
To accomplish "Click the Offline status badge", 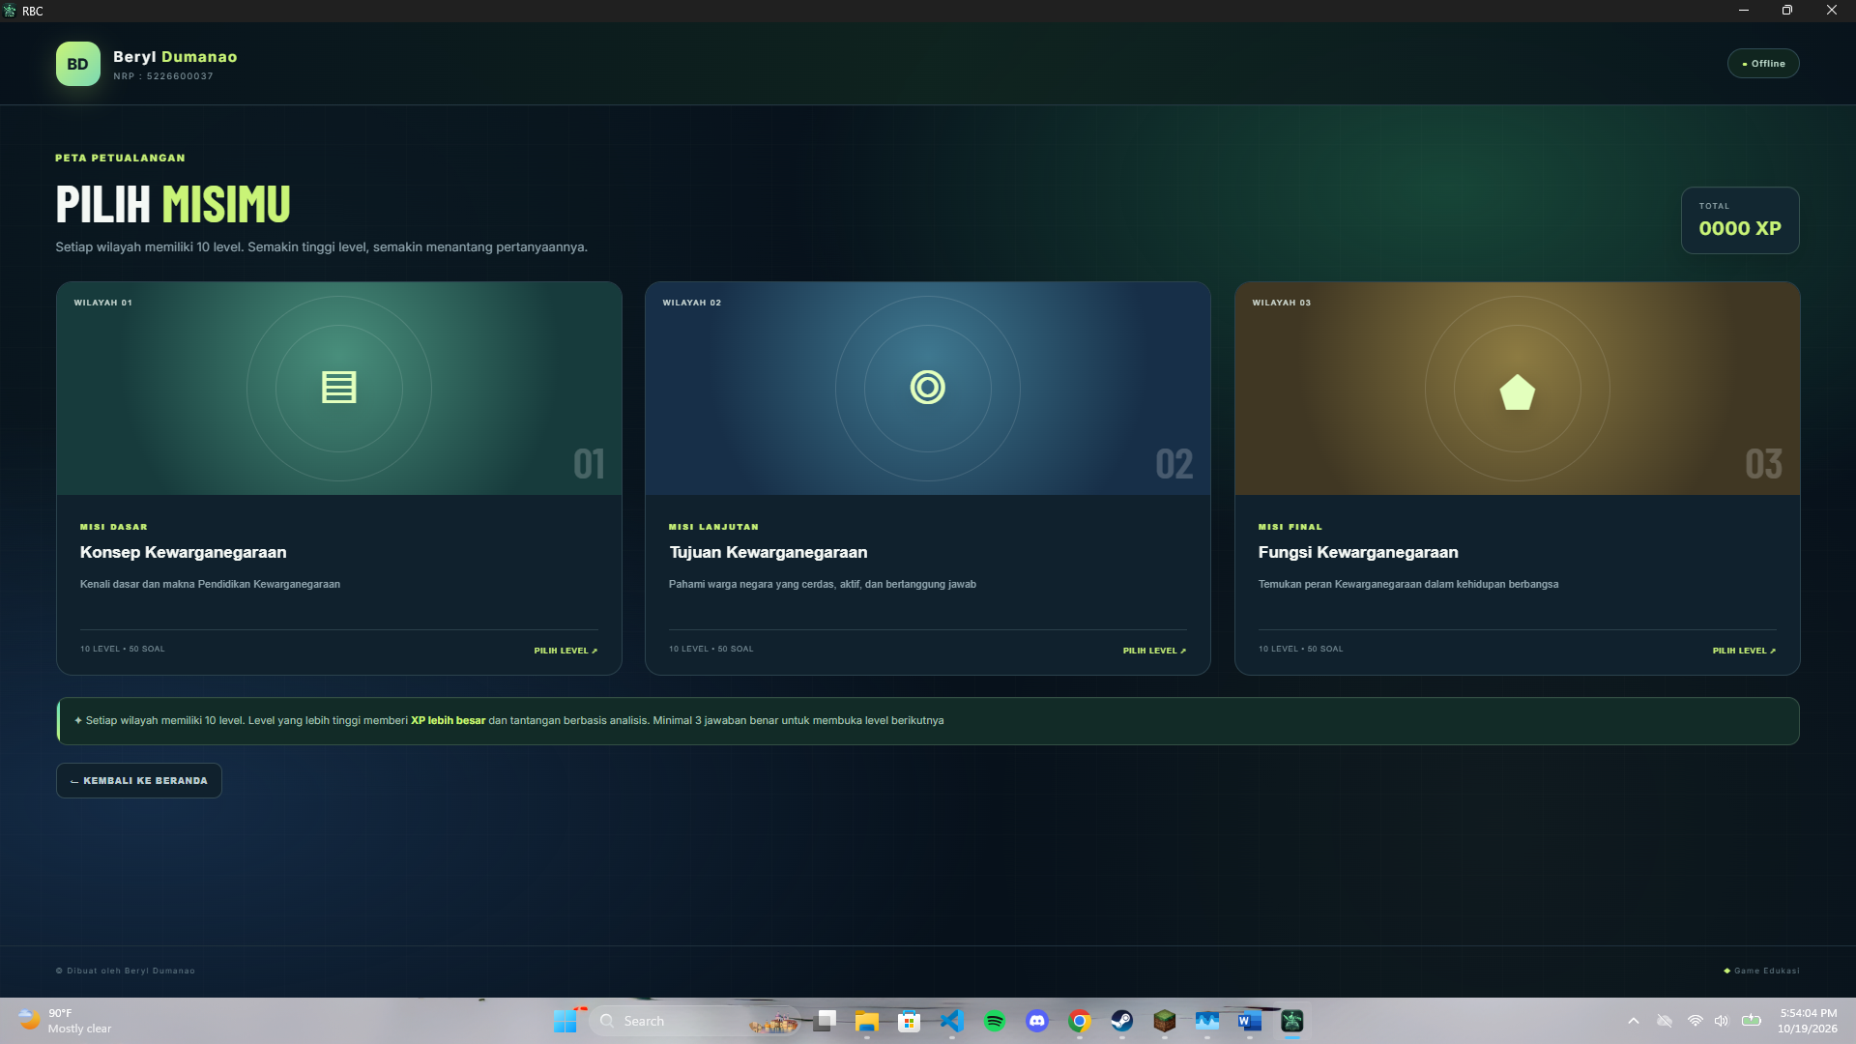I will [x=1763, y=64].
